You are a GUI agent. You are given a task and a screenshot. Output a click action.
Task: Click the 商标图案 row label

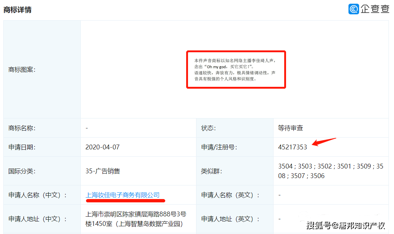point(22,69)
